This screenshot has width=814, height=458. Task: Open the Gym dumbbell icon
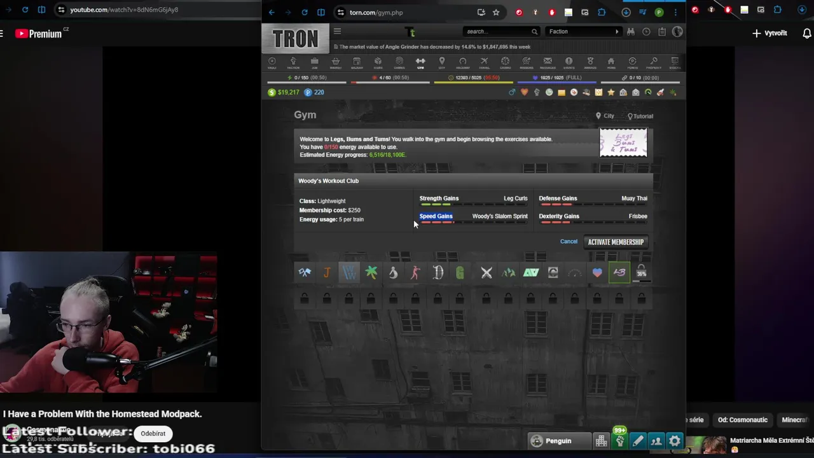[420, 62]
